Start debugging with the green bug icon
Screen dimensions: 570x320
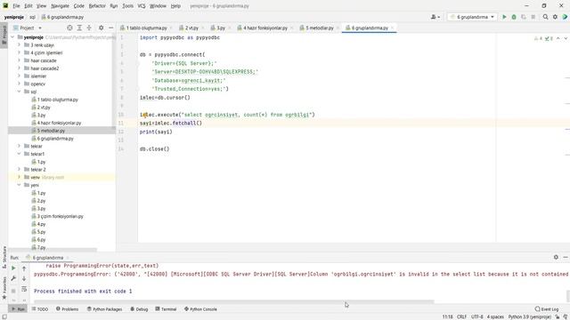coord(514,17)
